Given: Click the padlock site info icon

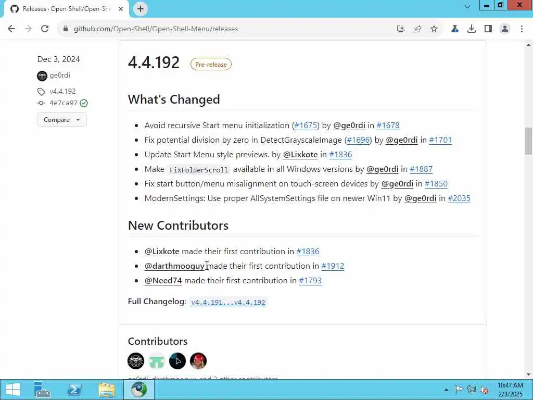Looking at the screenshot, I should coord(66,29).
